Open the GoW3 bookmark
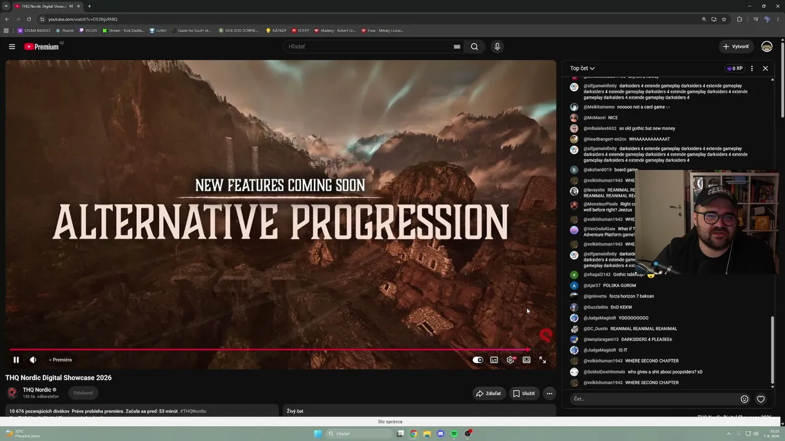Viewport: 785px width, 441px height. [158, 30]
